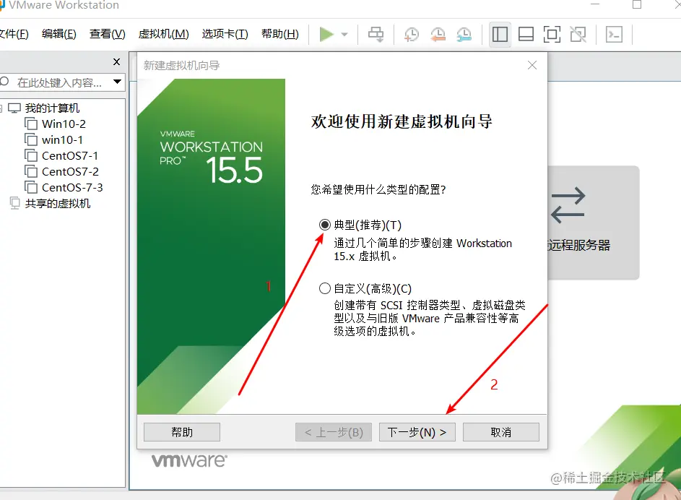This screenshot has width=681, height=500.
Task: Select 我的计算机 in the library tree
Action: click(52, 108)
